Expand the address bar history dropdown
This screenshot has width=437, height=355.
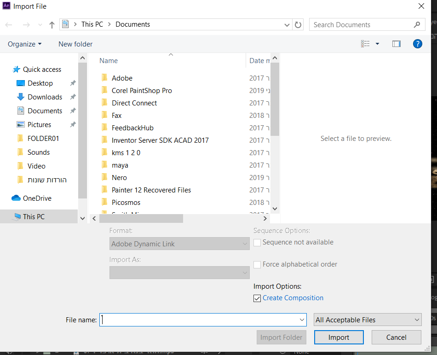click(x=287, y=25)
